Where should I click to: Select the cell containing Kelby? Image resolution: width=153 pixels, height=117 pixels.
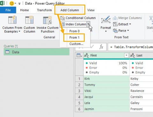[141, 79]
